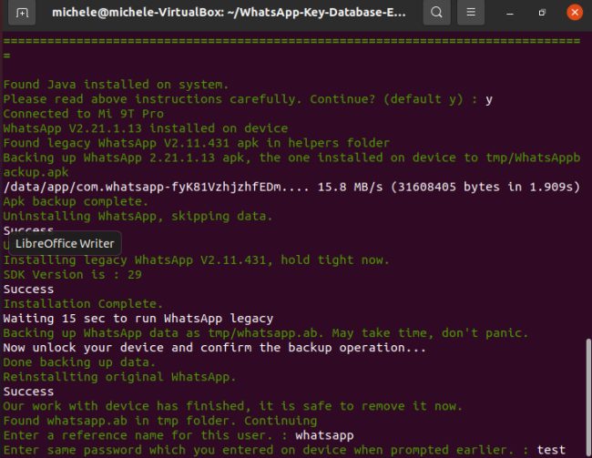Click the terminal search magnifier button
The height and width of the screenshot is (458, 592).
[x=438, y=14]
